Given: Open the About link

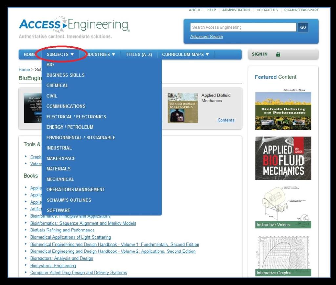Looking at the screenshot, I should pos(195,10).
